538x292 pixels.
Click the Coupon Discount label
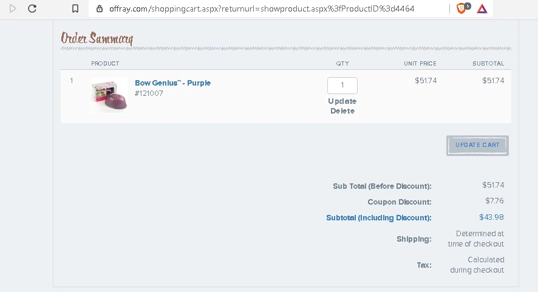400,202
